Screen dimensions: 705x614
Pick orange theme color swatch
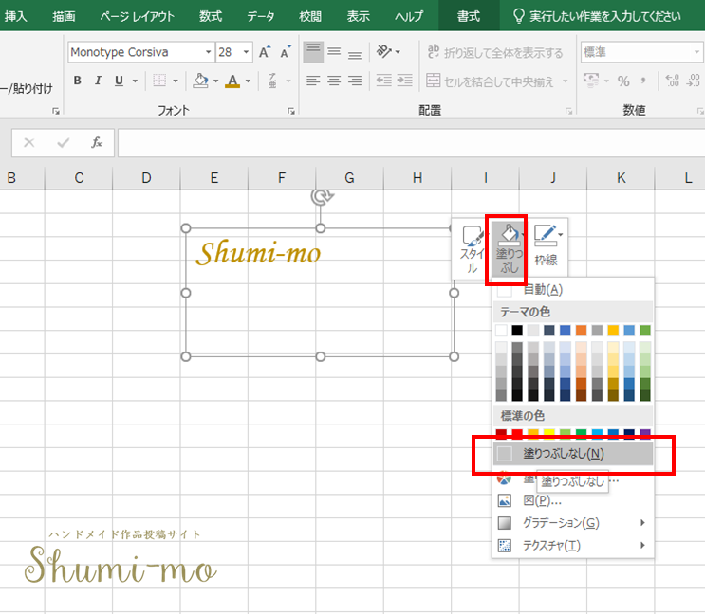(581, 331)
